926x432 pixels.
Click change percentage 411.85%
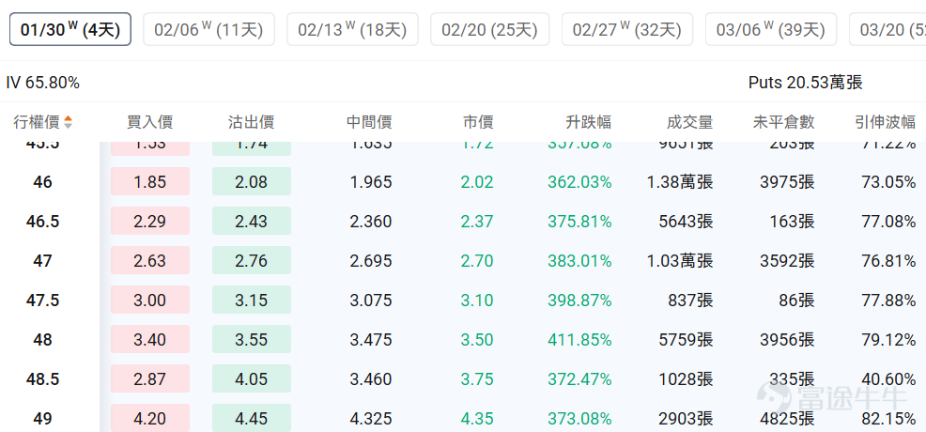579,340
